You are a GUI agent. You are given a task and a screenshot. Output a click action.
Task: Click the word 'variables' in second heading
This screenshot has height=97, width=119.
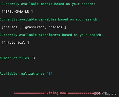click(47, 19)
